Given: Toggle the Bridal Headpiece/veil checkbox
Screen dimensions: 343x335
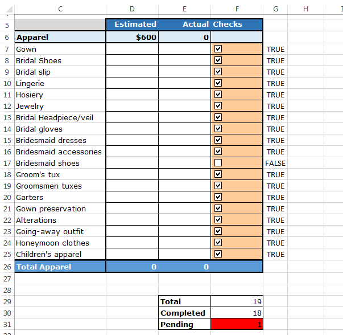Looking at the screenshot, I should point(218,117).
